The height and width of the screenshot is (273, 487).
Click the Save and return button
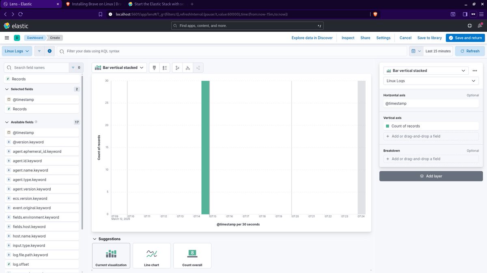coord(465,38)
